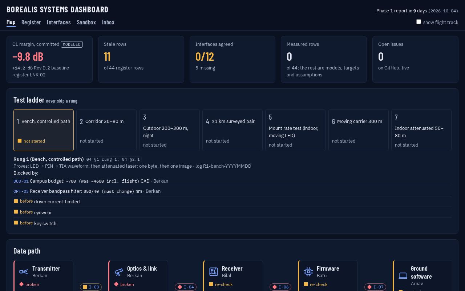465x291 pixels.
Task: Click the MODELED badge on C1 margin
Action: 72,44
